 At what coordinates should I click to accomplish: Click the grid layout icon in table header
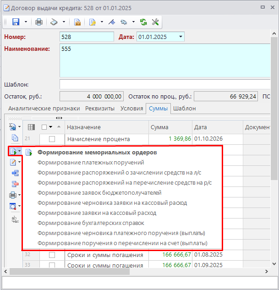[31, 127]
